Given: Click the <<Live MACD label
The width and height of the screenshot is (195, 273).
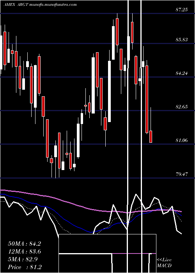Looking at the screenshot, I should coord(164,263).
